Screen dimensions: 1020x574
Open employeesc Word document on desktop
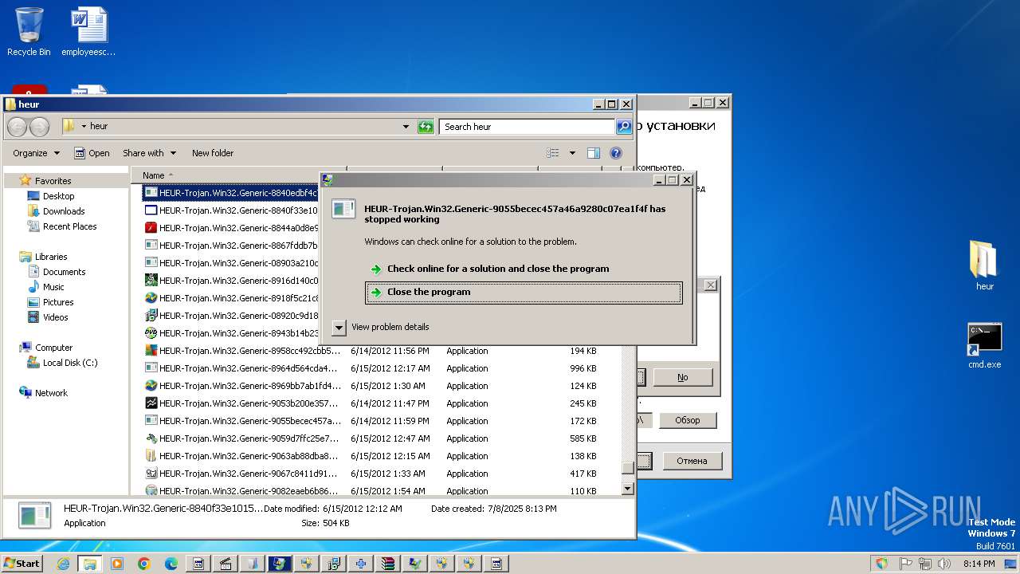point(88,32)
